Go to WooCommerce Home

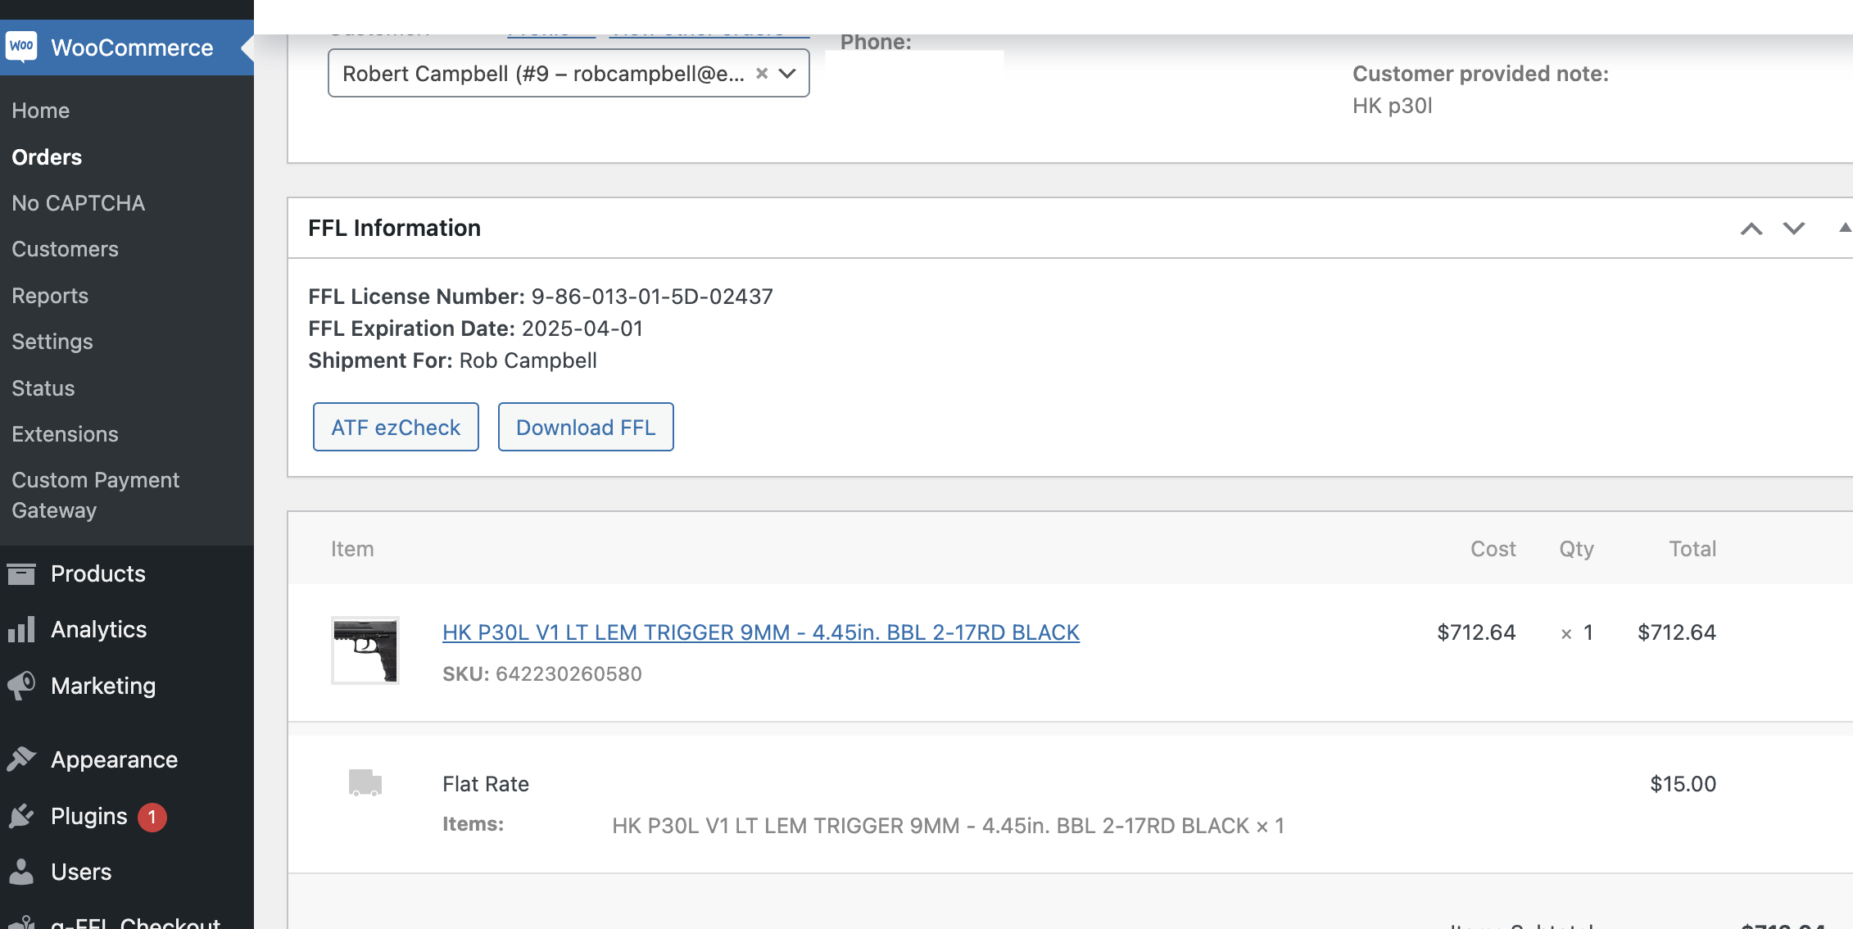tap(41, 111)
